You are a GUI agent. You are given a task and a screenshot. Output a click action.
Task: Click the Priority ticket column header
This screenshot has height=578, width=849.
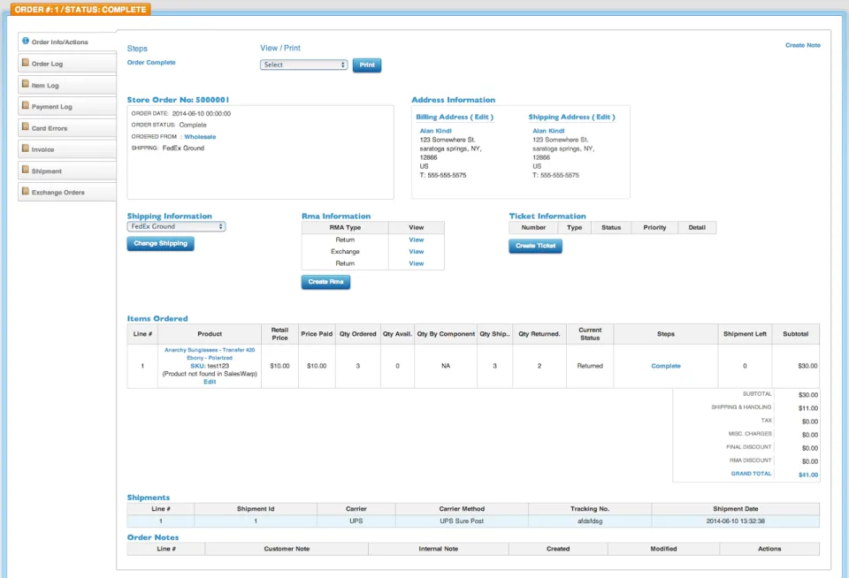coord(654,228)
